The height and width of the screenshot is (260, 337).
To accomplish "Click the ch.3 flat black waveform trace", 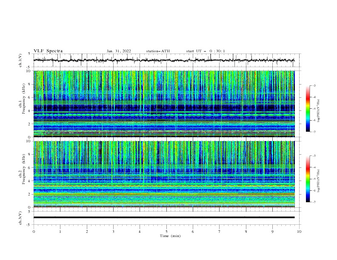I will (x=164, y=218).
